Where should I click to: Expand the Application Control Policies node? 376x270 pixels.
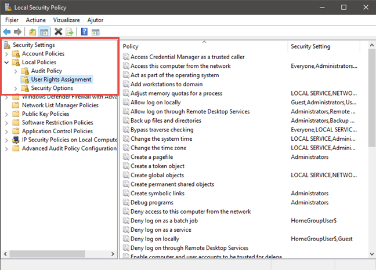[x=7, y=132]
